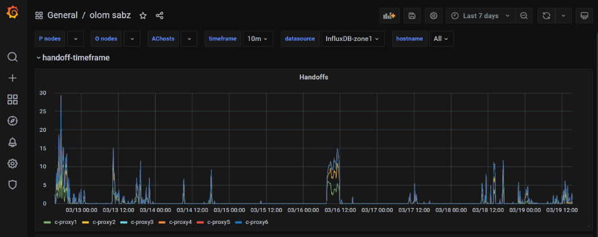Refresh the dashboard
The width and height of the screenshot is (598, 237).
click(547, 15)
